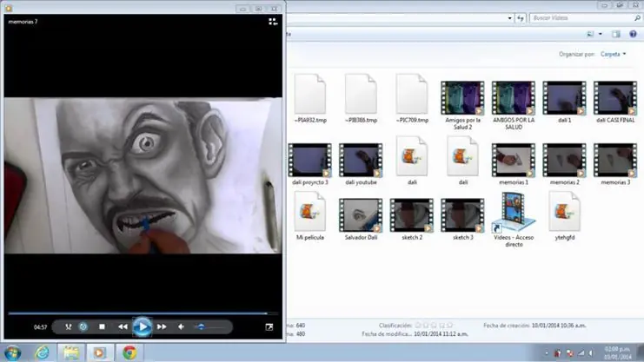Select the ~PIB3EB.tmp file
The width and height of the screenshot is (644, 362).
[361, 98]
